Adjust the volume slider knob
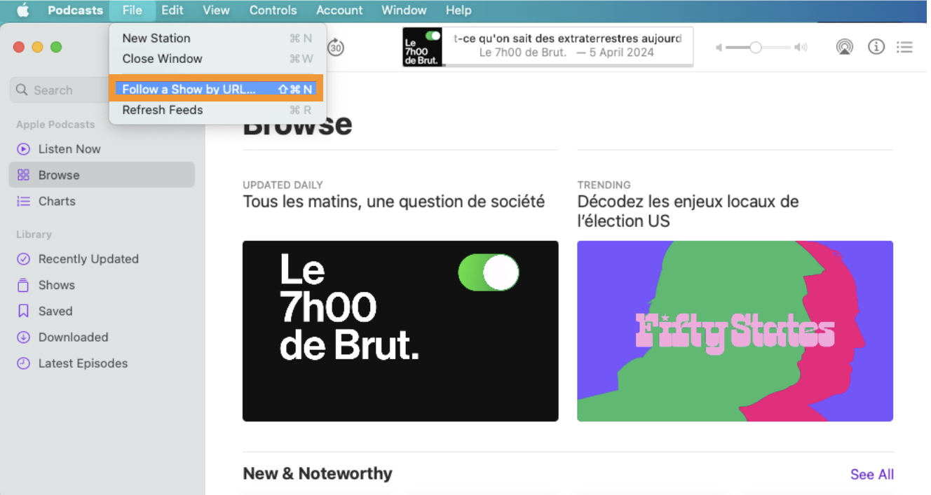 tap(755, 48)
